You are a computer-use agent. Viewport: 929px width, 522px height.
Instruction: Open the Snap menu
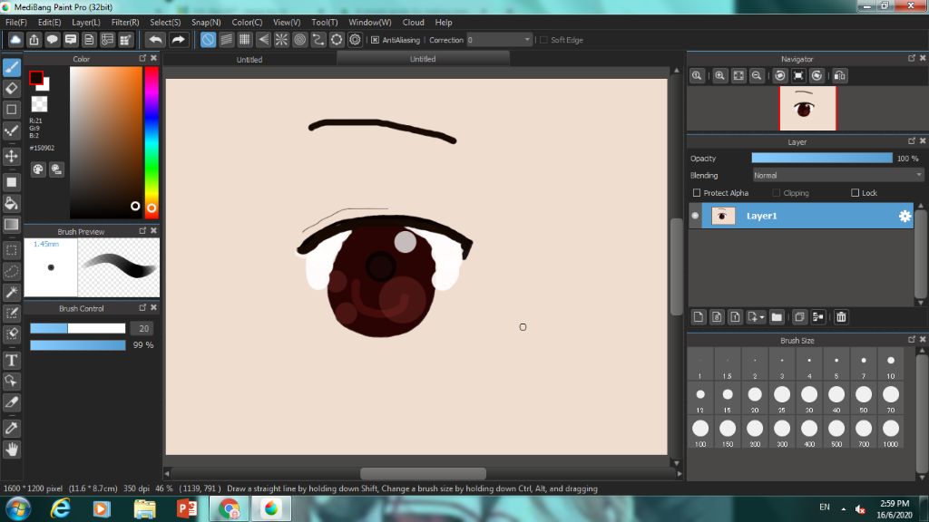[x=206, y=22]
